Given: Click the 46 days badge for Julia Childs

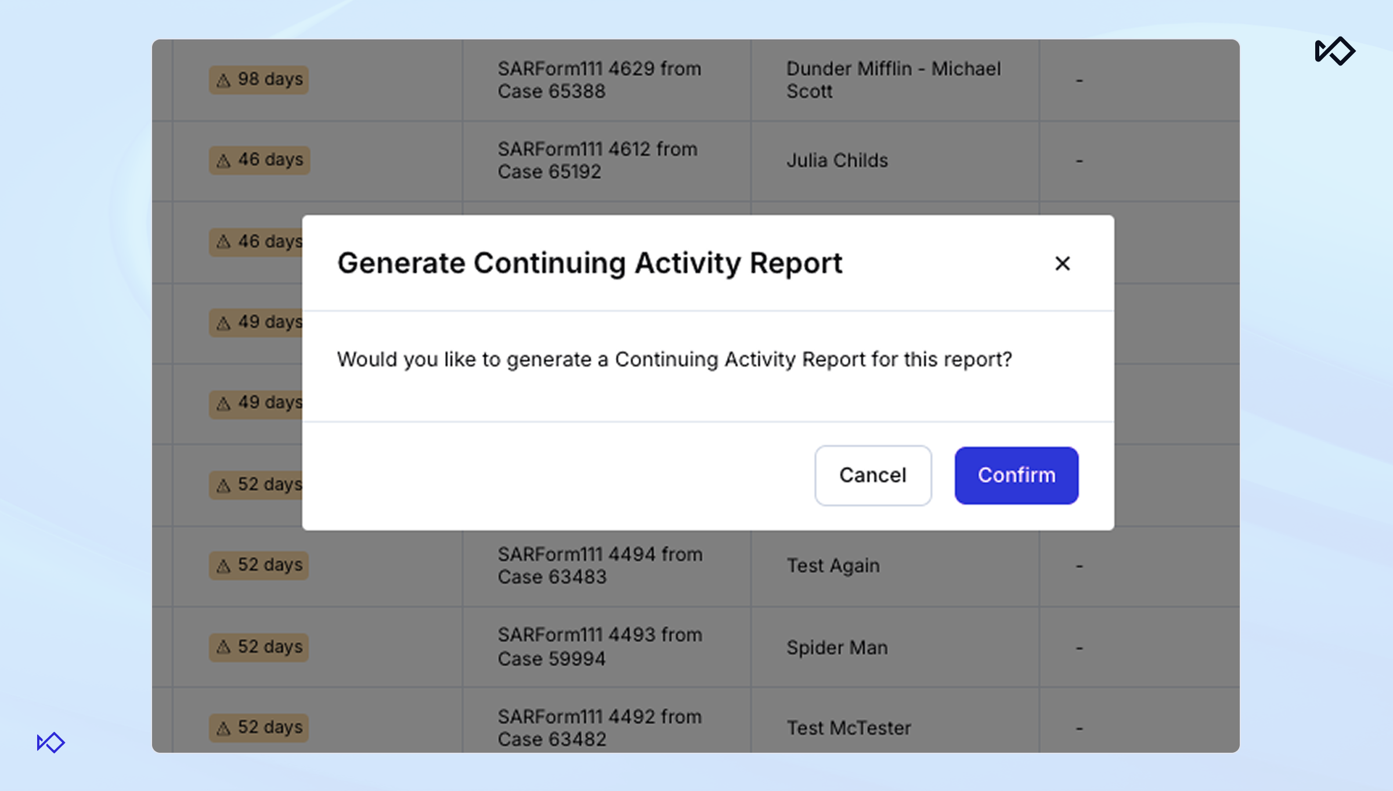Looking at the screenshot, I should pos(259,160).
